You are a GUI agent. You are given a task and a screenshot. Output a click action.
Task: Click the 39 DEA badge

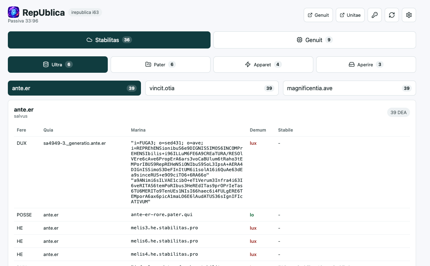click(399, 112)
